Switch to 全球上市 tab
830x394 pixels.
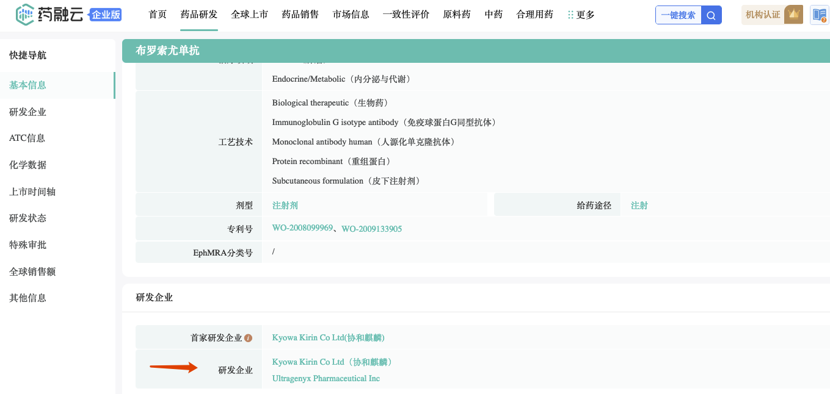pyautogui.click(x=250, y=15)
